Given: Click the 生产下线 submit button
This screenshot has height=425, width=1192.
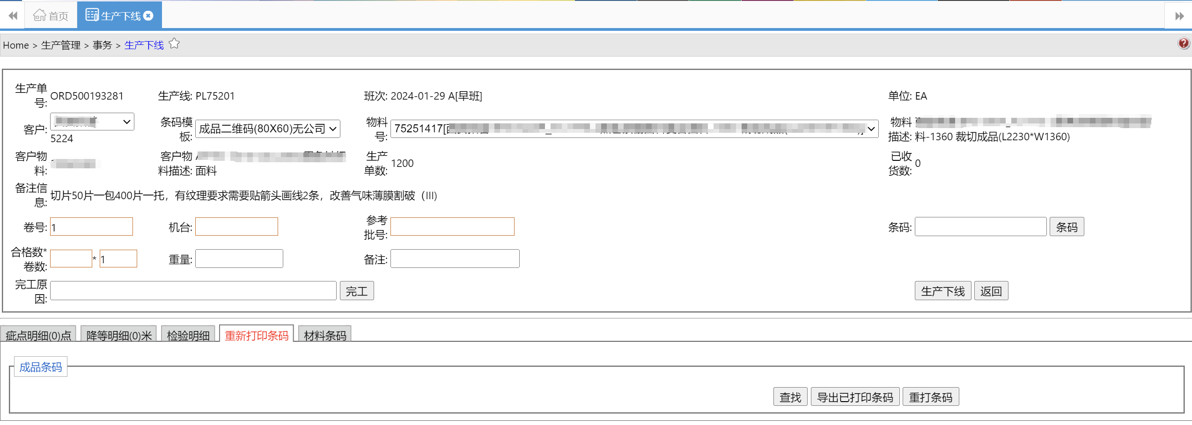Looking at the screenshot, I should pyautogui.click(x=943, y=291).
